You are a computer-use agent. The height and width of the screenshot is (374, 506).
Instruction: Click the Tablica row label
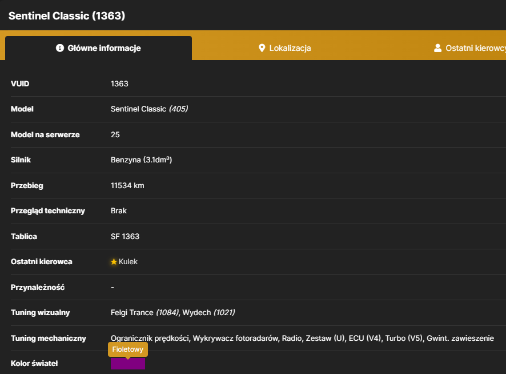tap(24, 236)
